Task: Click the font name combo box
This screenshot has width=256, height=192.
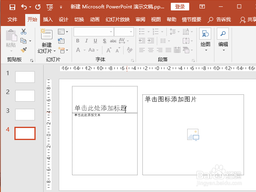Action: point(94,32)
